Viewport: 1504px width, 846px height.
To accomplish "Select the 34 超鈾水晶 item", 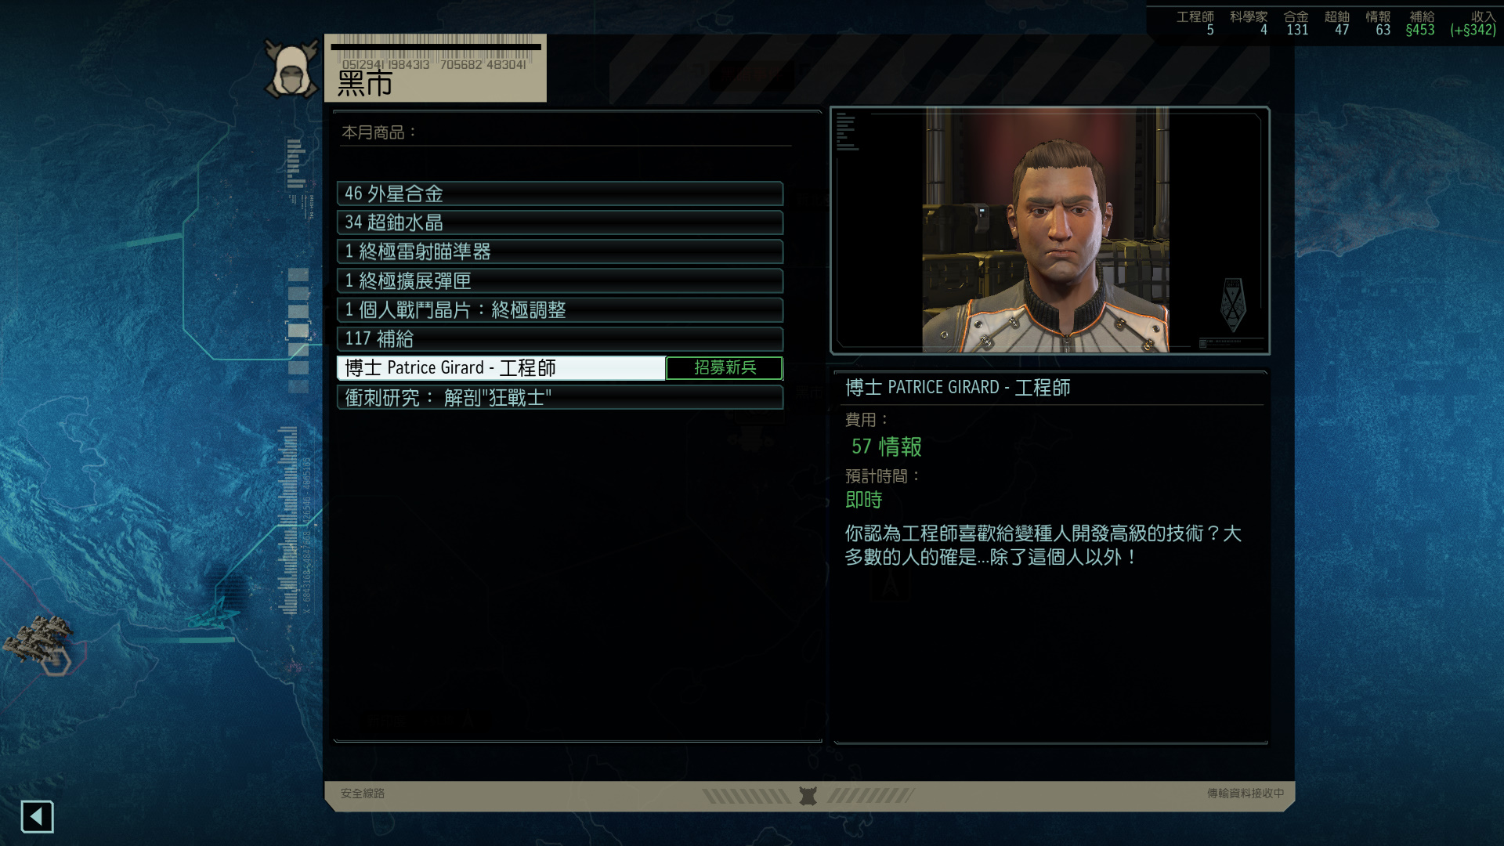I will 560,222.
